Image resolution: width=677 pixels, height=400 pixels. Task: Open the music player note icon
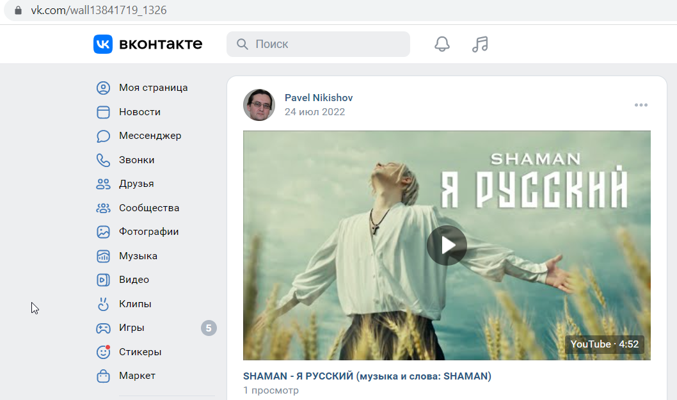(x=480, y=44)
